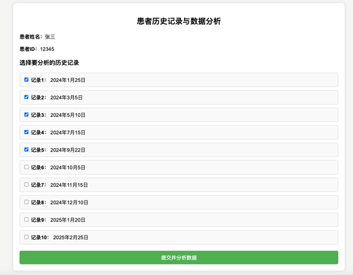
Task: Uncheck the 记录5 checkbox
Action: point(26,150)
